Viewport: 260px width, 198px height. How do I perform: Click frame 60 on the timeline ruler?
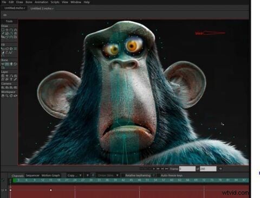pos(172,180)
